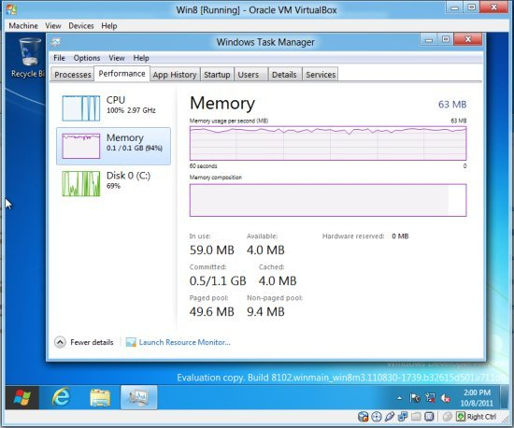This screenshot has height=428, width=514.
Task: Switch to the Services tab
Action: click(x=321, y=75)
